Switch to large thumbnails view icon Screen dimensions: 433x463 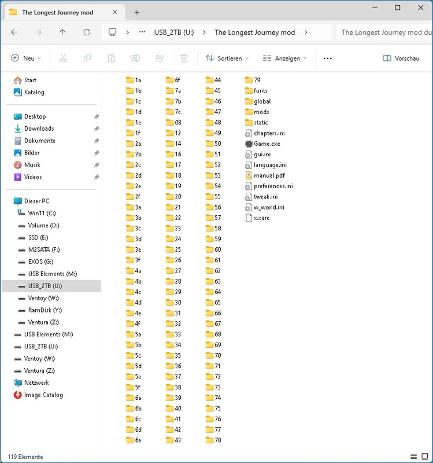click(x=425, y=456)
